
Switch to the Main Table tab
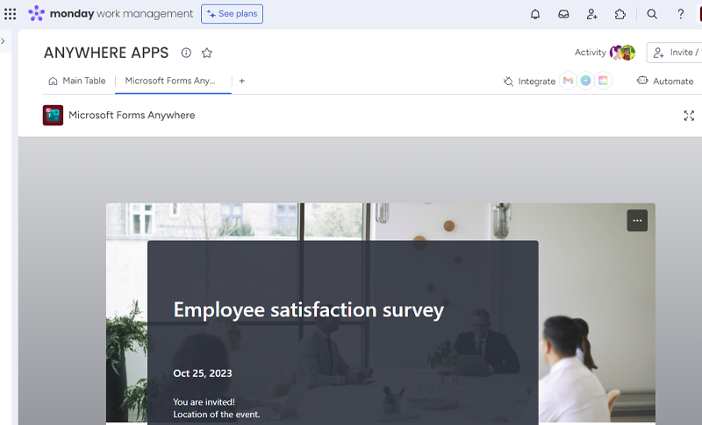(x=77, y=81)
